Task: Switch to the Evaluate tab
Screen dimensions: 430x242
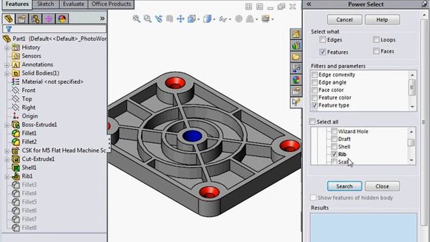Action: tap(73, 4)
